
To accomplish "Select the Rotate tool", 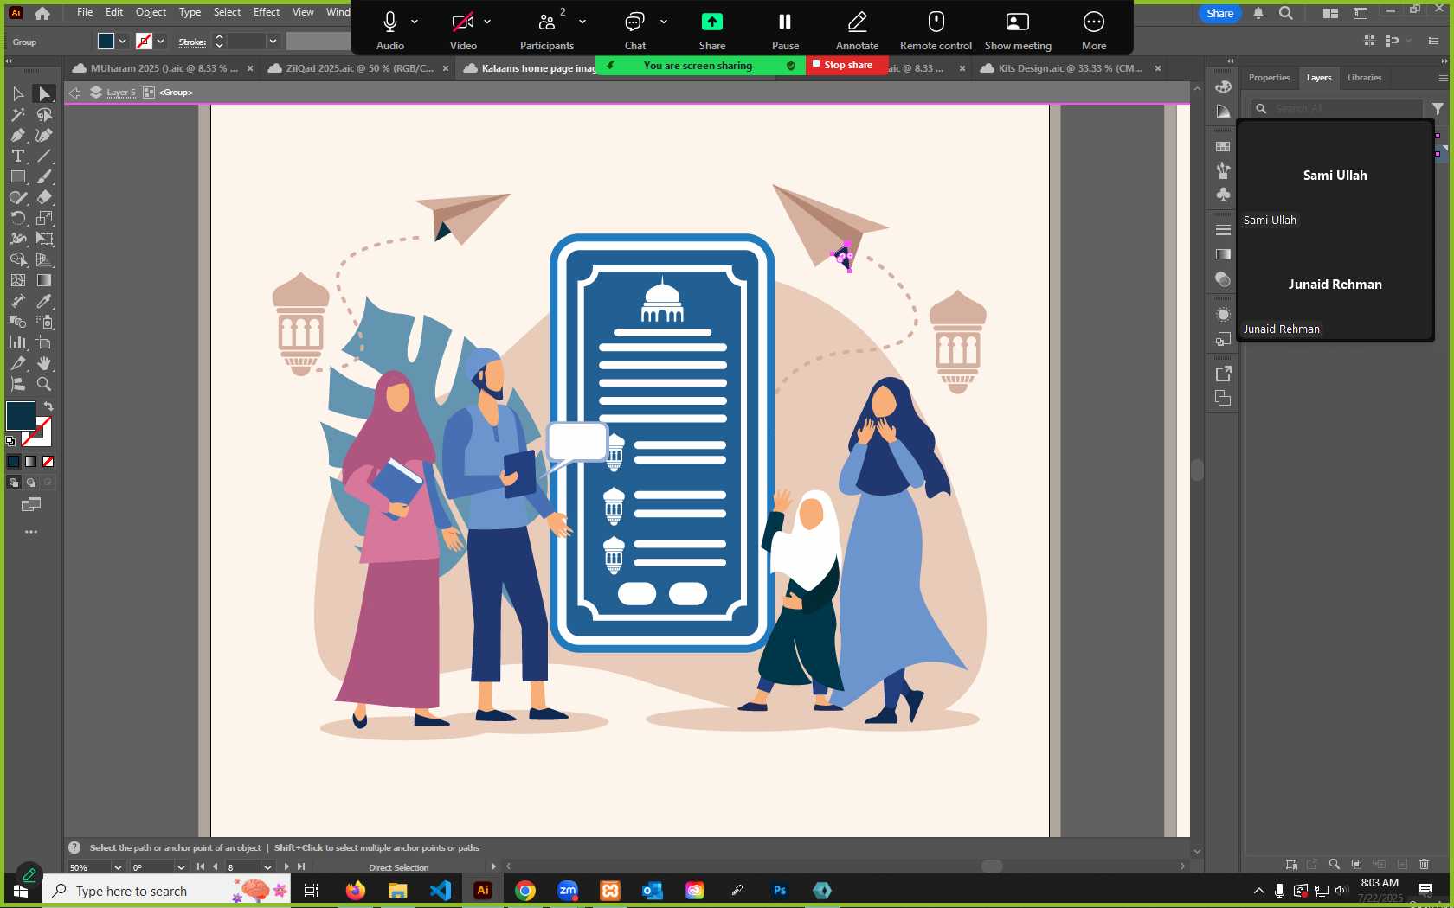I will [17, 218].
